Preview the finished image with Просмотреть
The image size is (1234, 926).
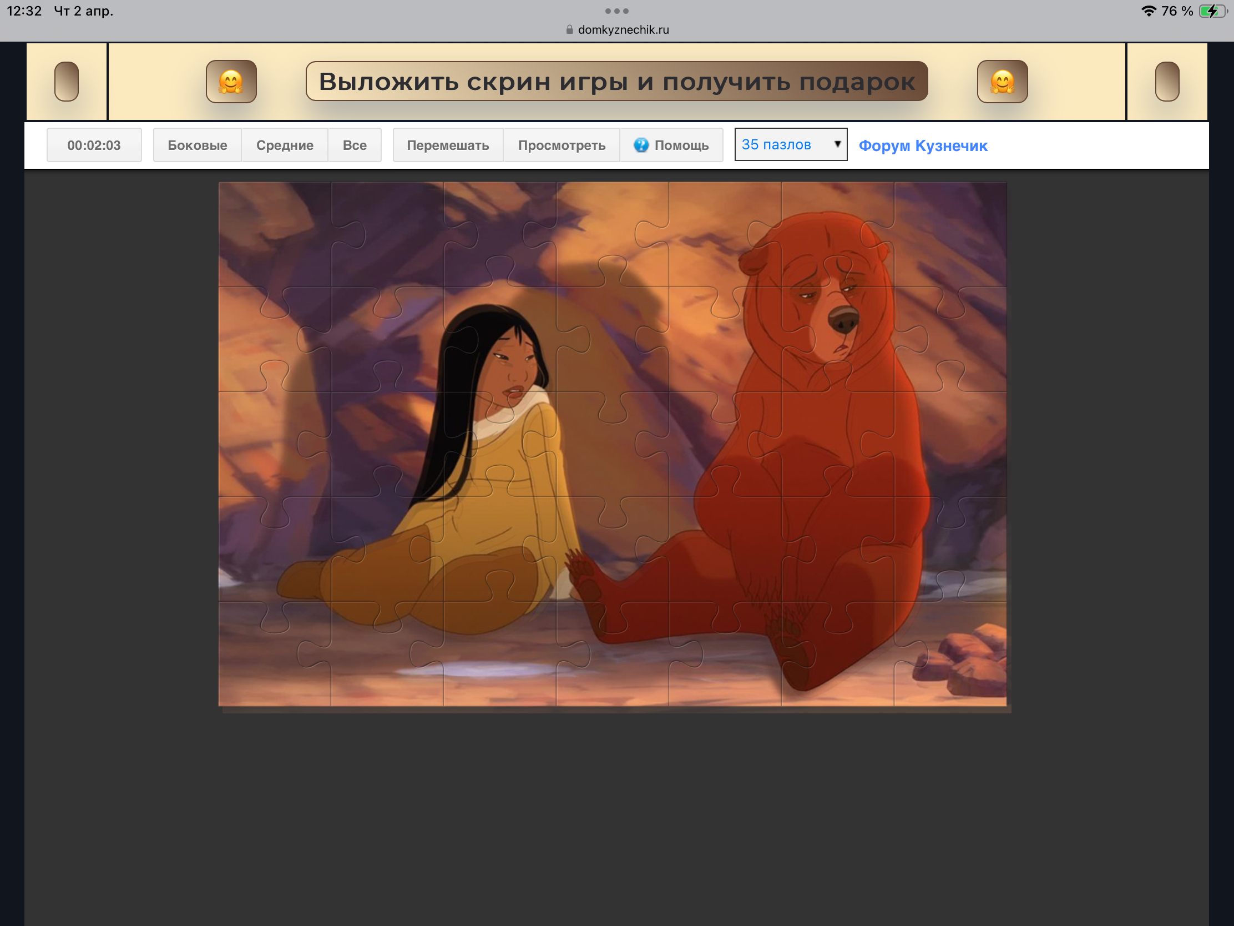[x=561, y=145]
